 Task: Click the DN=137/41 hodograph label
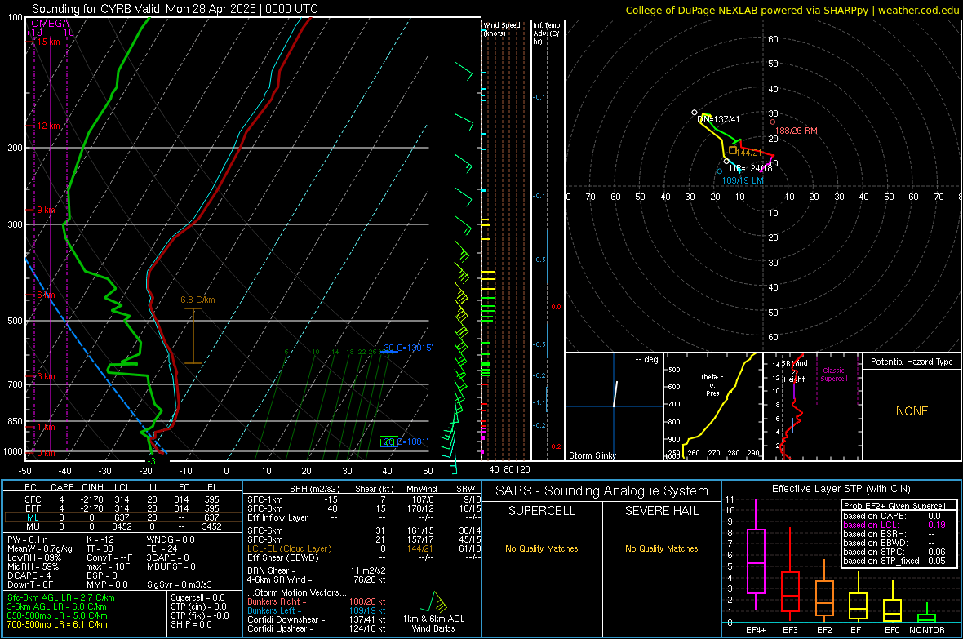point(718,119)
